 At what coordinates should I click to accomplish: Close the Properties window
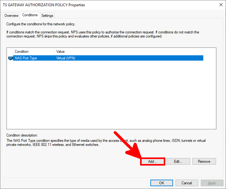click(221, 5)
